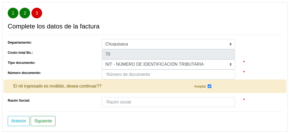
Task: Click the red asterisk beside Razón social
Action: pos(244,100)
